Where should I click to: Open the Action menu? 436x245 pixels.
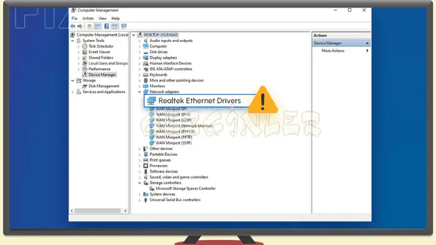click(x=88, y=18)
